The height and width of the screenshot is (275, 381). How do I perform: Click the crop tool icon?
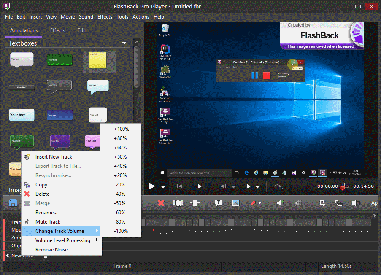point(322,202)
